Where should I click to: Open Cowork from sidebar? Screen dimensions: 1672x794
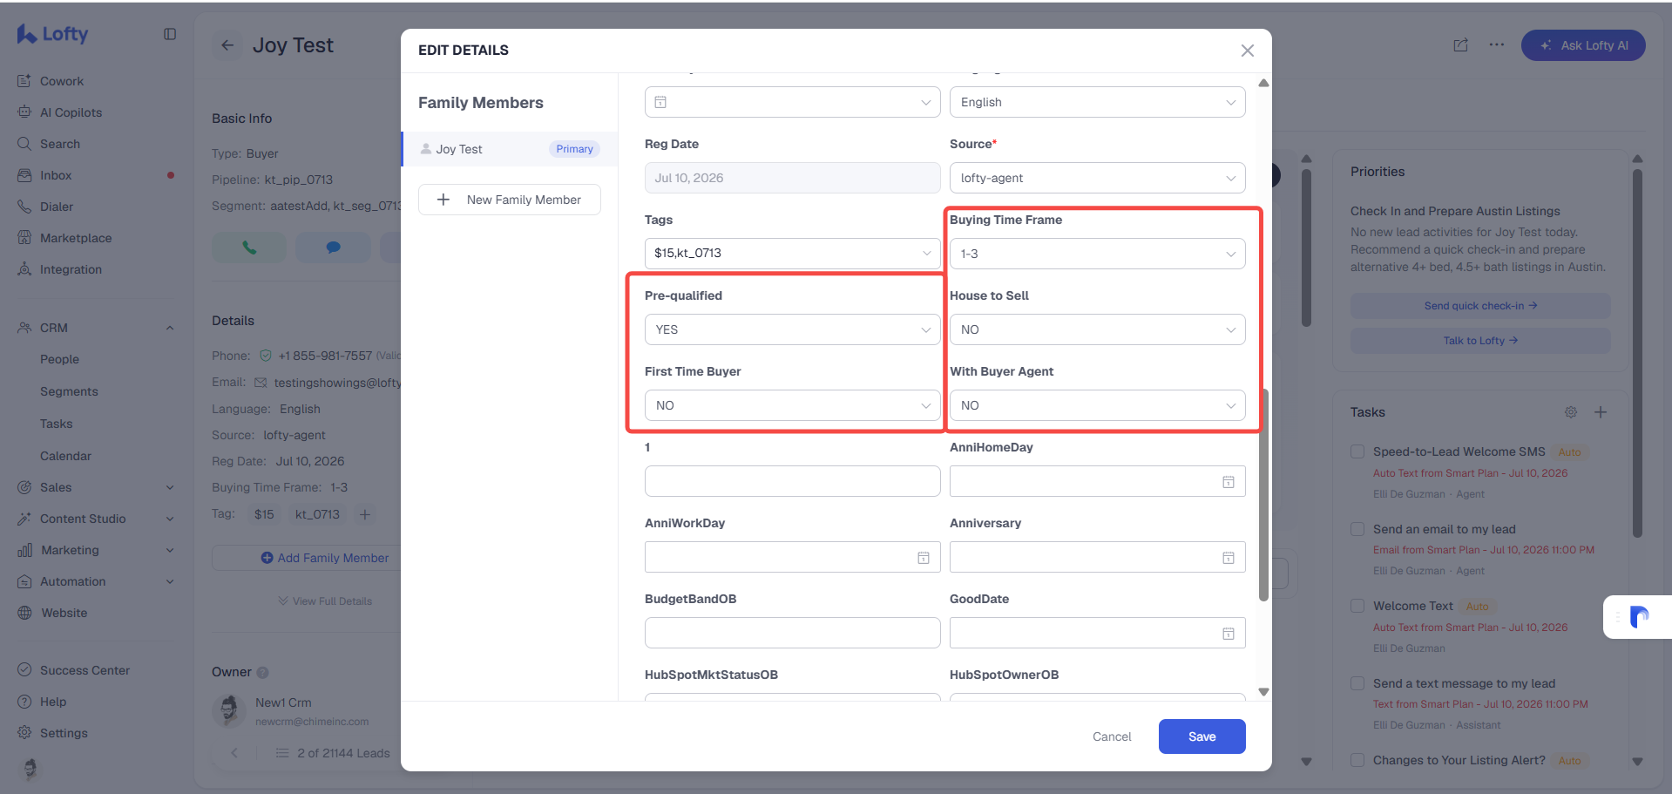coord(61,81)
